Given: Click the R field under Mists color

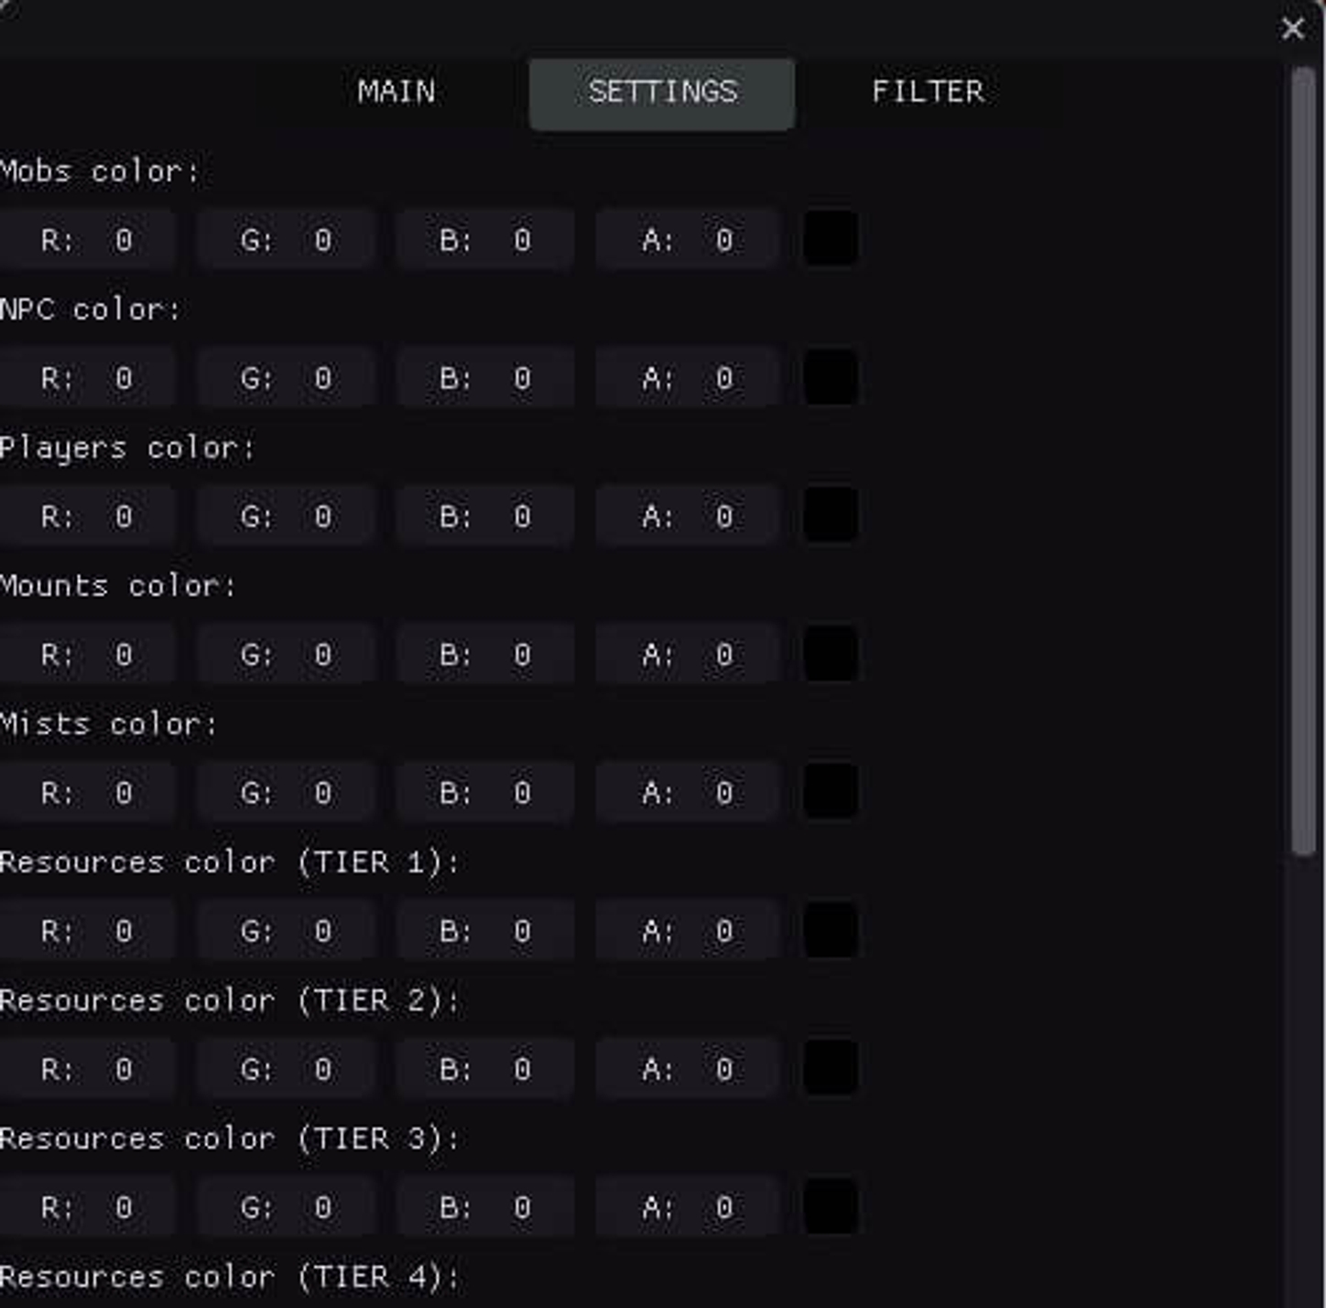Looking at the screenshot, I should click(x=87, y=792).
